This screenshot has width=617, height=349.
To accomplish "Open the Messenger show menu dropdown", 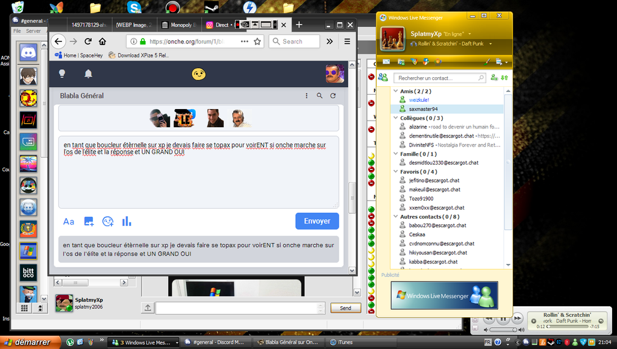I will 502,61.
